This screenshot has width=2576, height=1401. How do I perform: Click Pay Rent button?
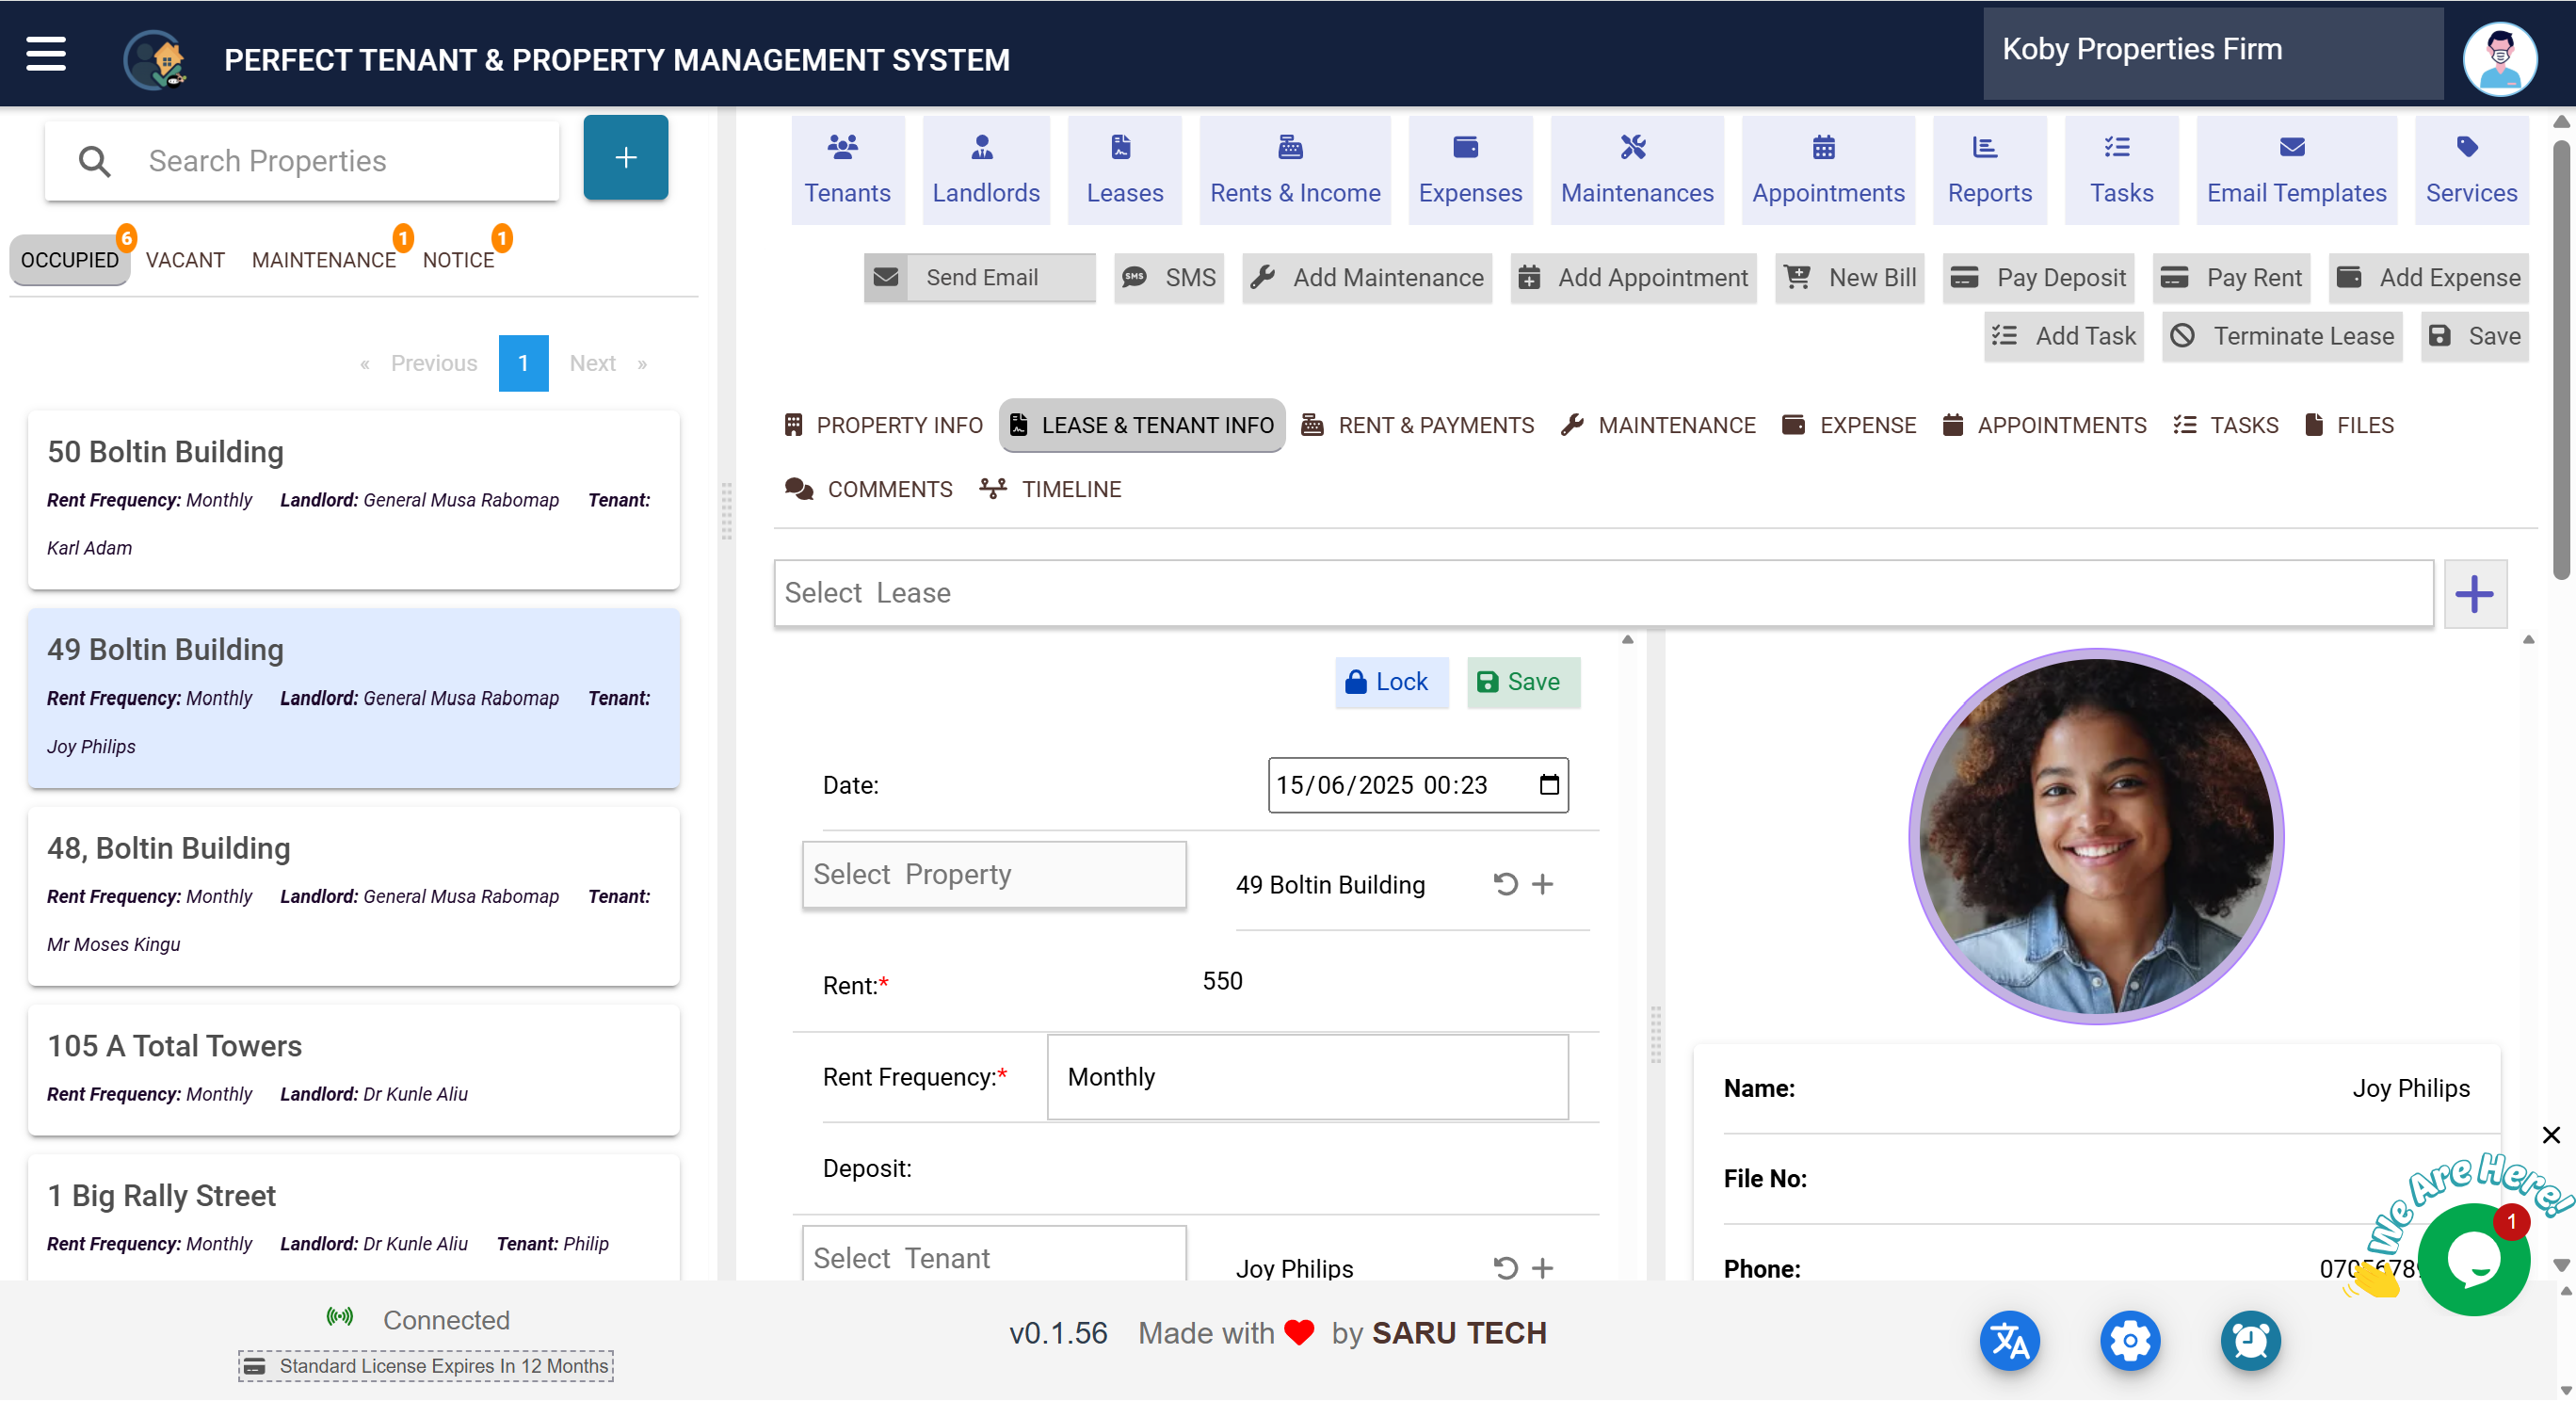tap(2230, 277)
